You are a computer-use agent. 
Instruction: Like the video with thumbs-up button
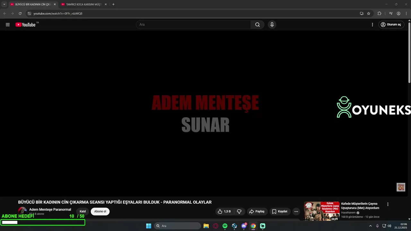coord(224,211)
